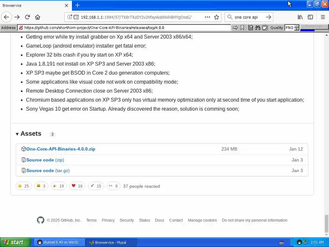The image size is (329, 247).
Task: Toggle the eyes reaction 9
Action: pyautogui.click(x=113, y=186)
